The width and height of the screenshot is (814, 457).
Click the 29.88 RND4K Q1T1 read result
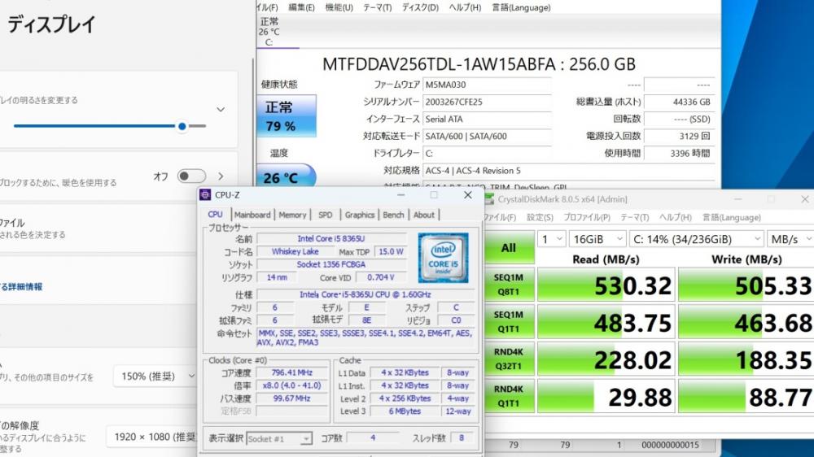[606, 396]
